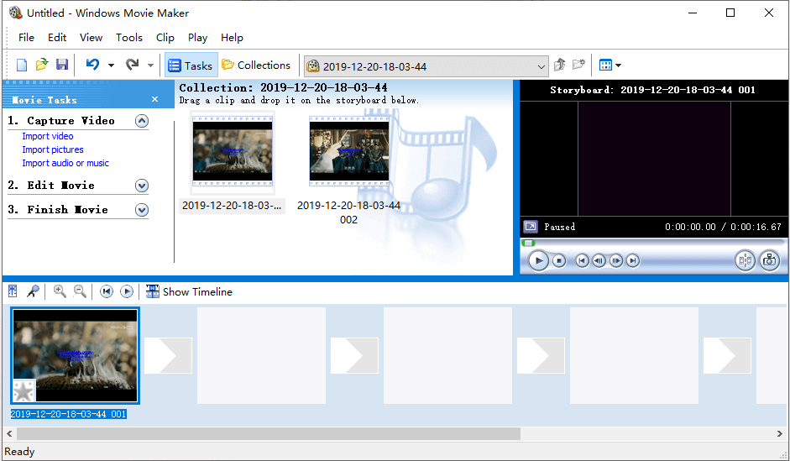Viewport: 790px width, 461px height.
Task: Click the Import audio or music link
Action: click(x=65, y=163)
